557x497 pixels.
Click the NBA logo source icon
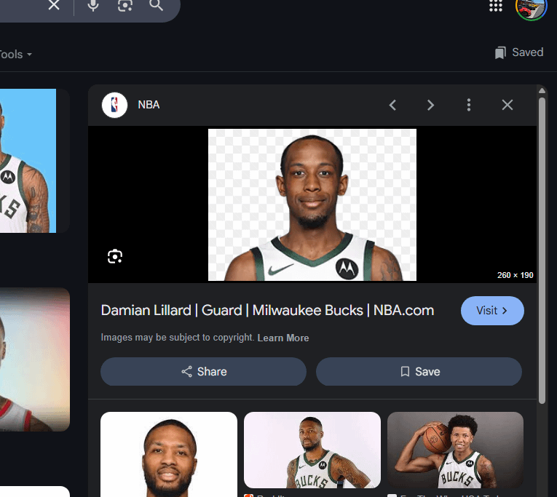click(x=114, y=105)
